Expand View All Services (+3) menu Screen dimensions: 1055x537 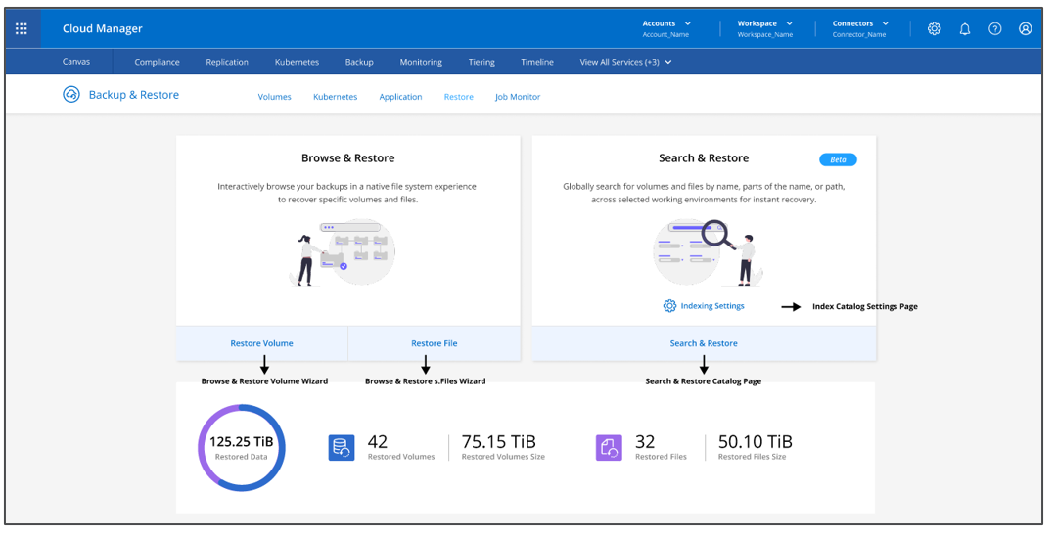[x=625, y=62]
